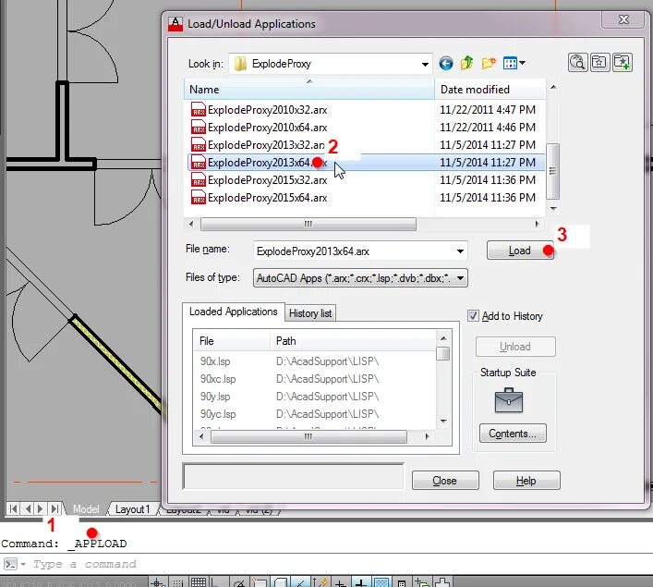
Task: Jump to the first layout tab arrow
Action: click(x=13, y=508)
